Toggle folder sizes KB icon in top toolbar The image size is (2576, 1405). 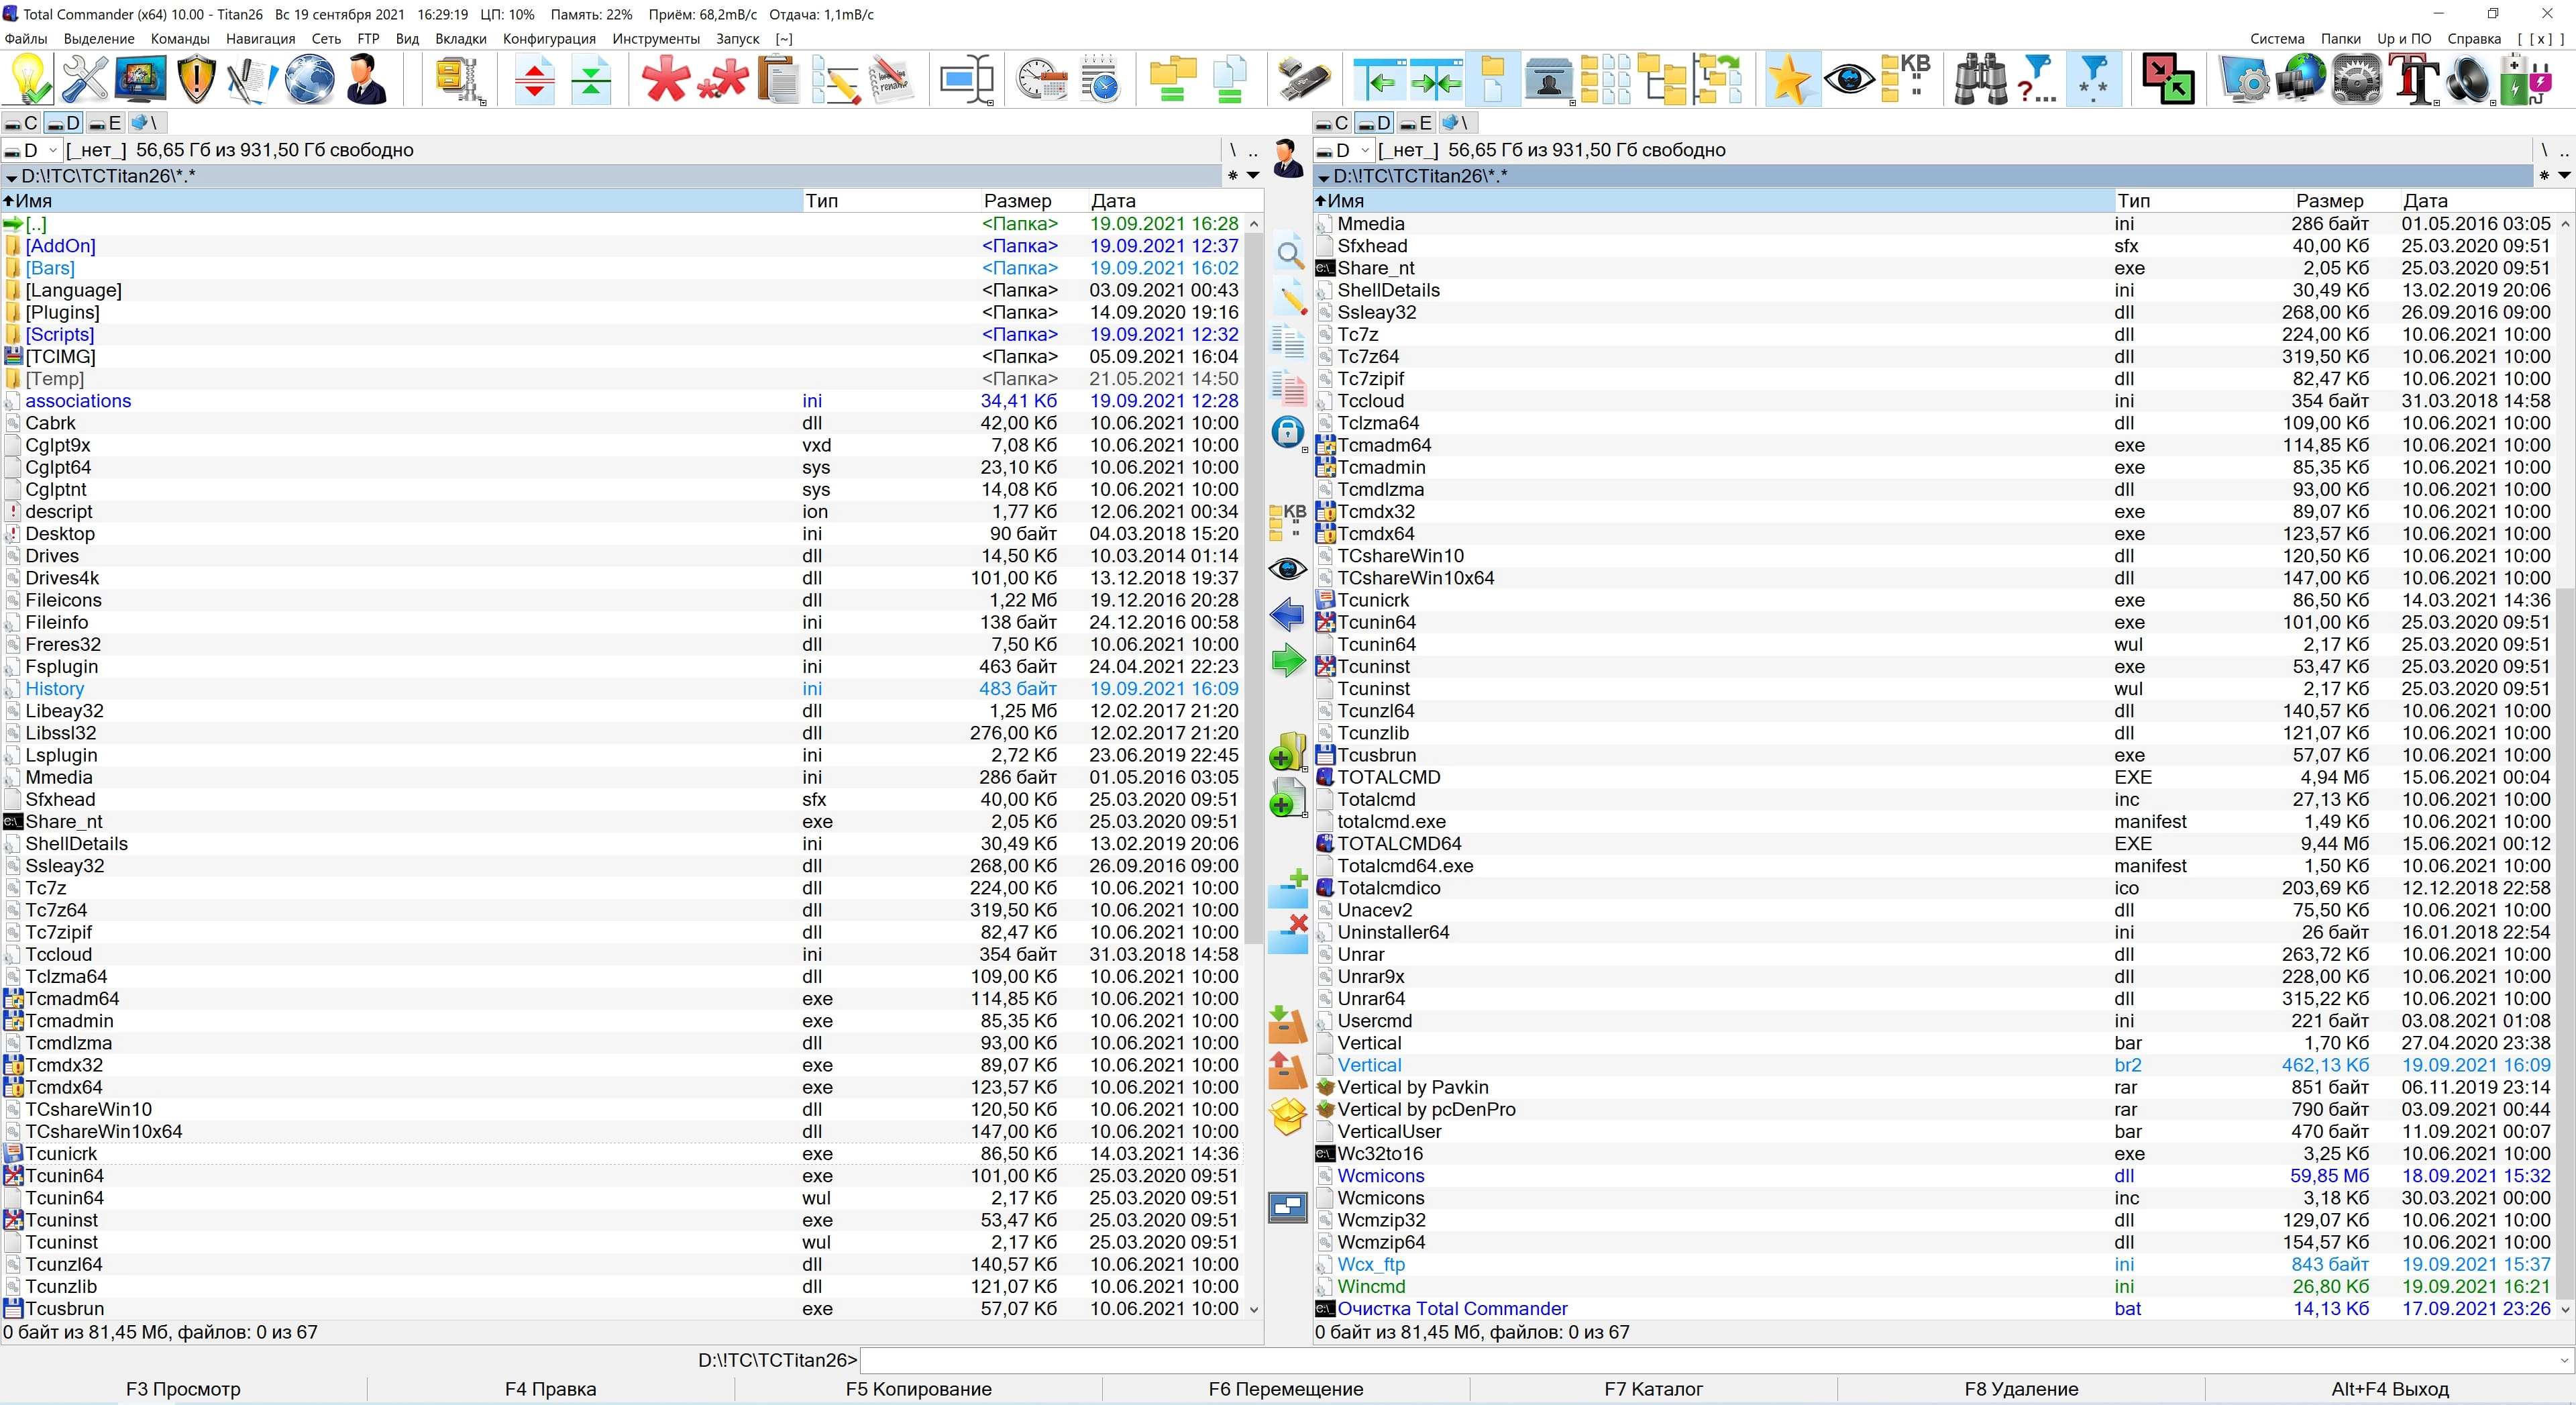coord(1905,79)
